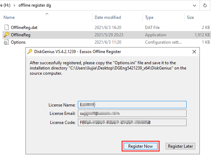Open the address bar history dropdown
The image size is (211, 162).
[x=194, y=6]
